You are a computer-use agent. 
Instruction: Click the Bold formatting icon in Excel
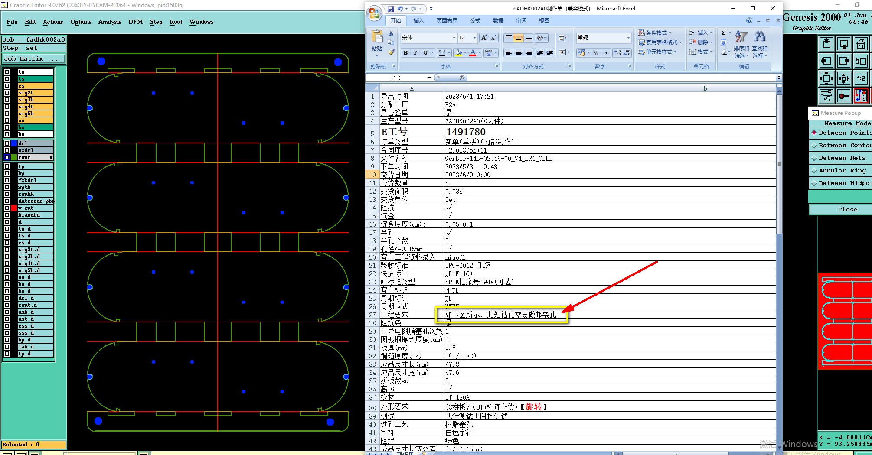[405, 53]
